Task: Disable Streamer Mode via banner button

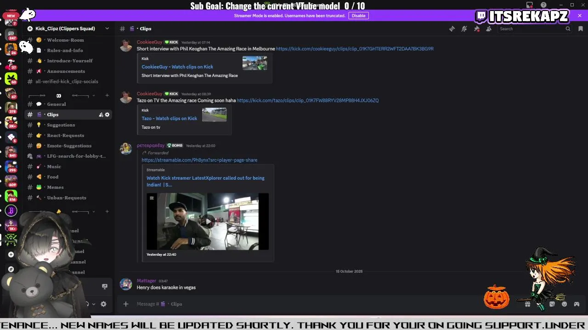Action: (358, 16)
